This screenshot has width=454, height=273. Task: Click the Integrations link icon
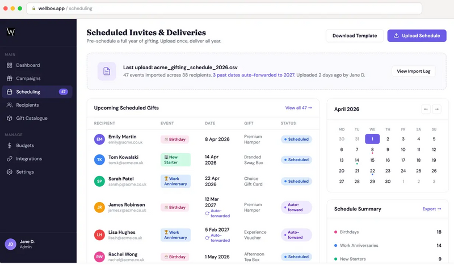point(10,159)
